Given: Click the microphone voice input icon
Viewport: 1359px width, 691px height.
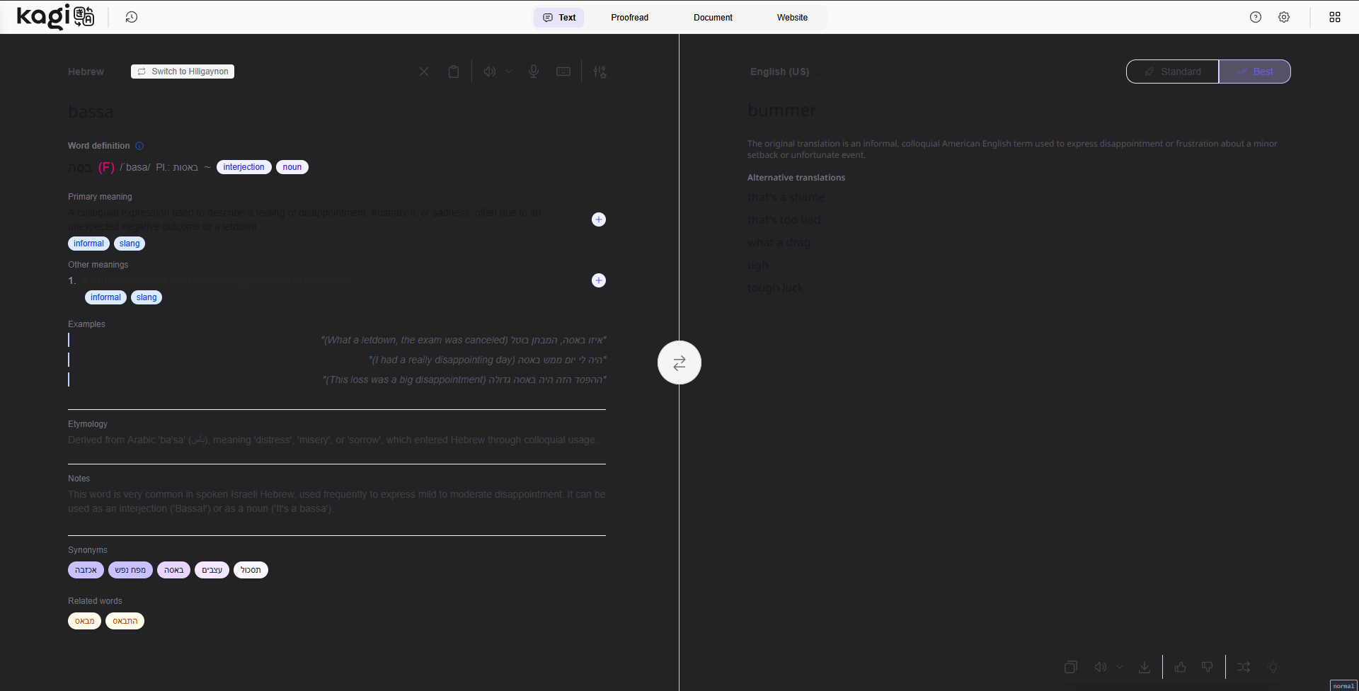Looking at the screenshot, I should pyautogui.click(x=534, y=72).
